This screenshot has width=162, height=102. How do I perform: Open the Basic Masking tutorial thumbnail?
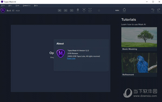click(x=139, y=37)
